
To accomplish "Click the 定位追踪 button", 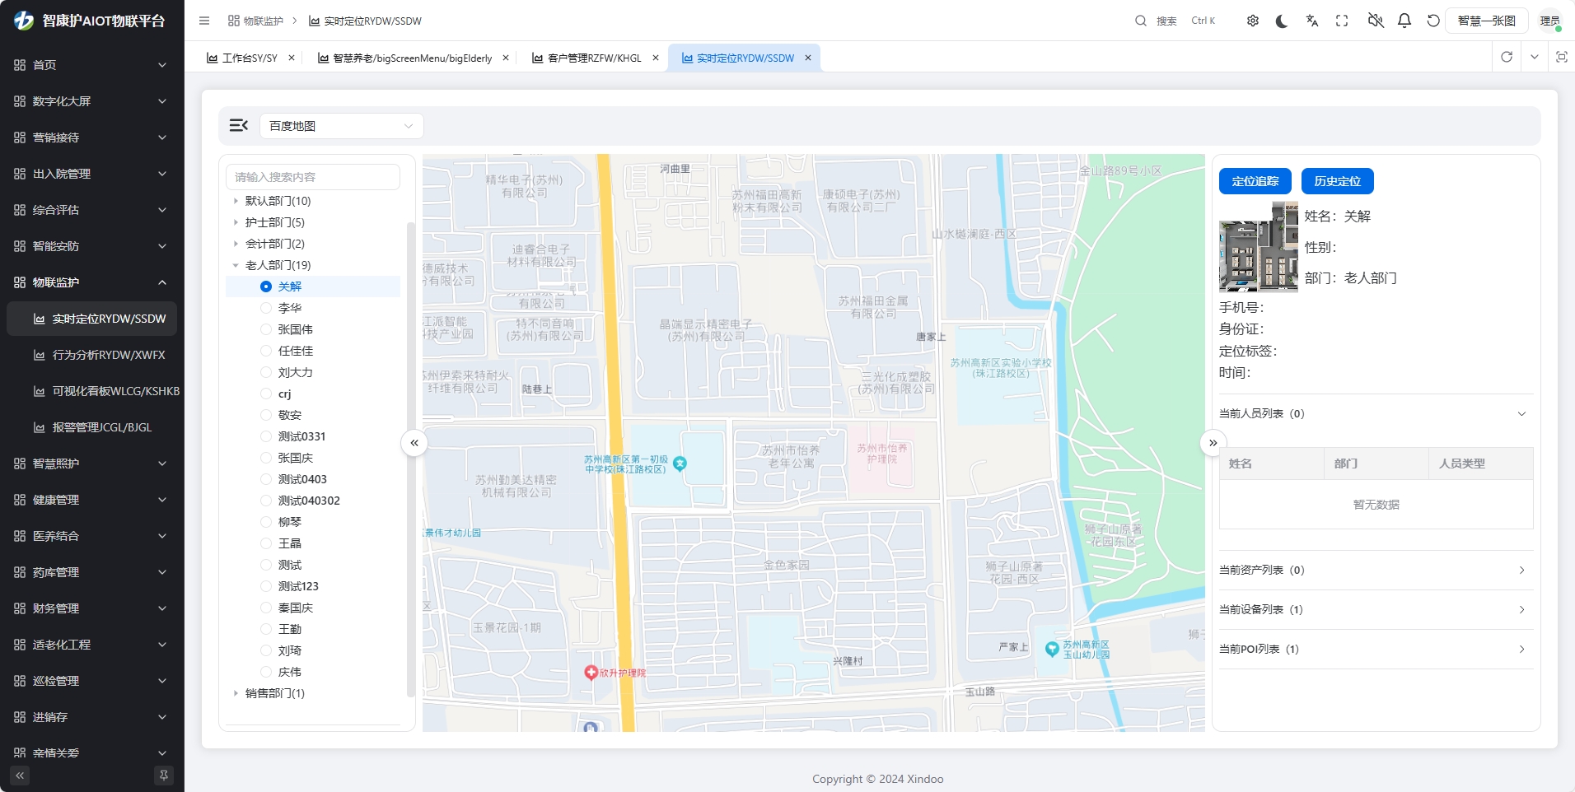I will [x=1255, y=181].
